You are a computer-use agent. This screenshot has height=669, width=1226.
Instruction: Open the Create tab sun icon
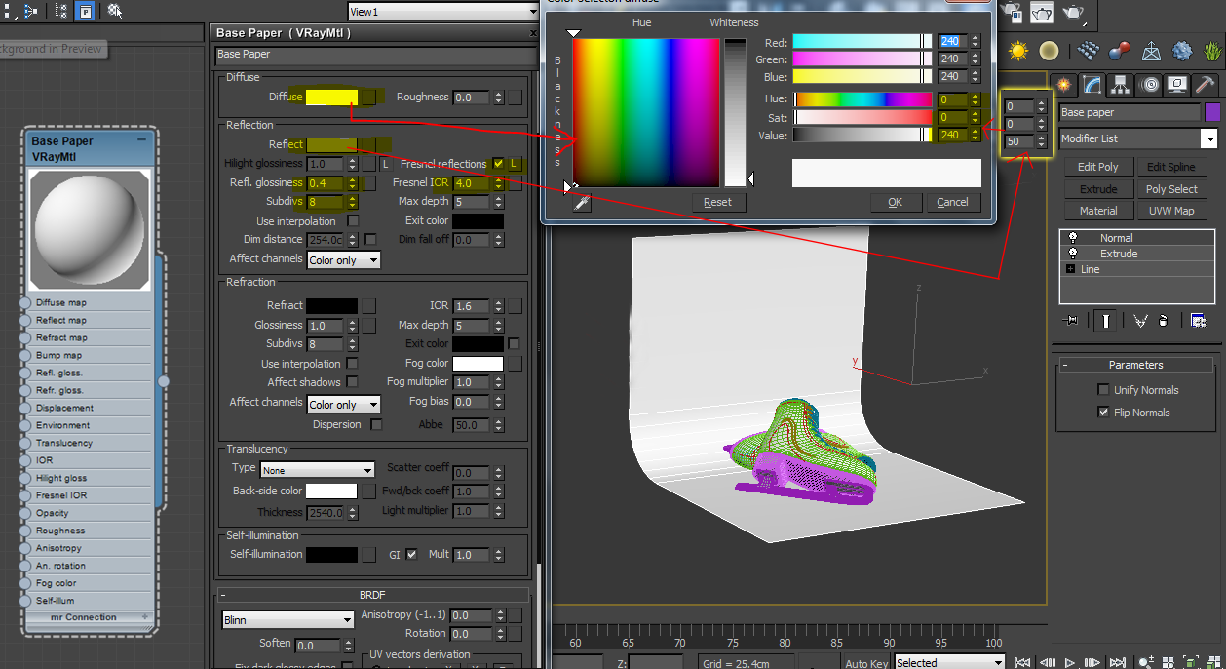coord(1063,85)
